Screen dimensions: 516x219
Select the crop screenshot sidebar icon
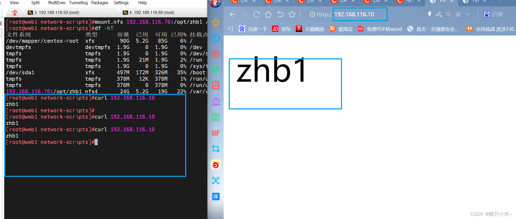click(216, 149)
